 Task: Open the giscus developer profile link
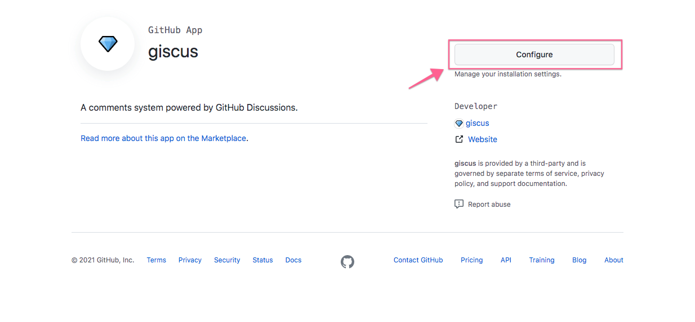pos(477,123)
